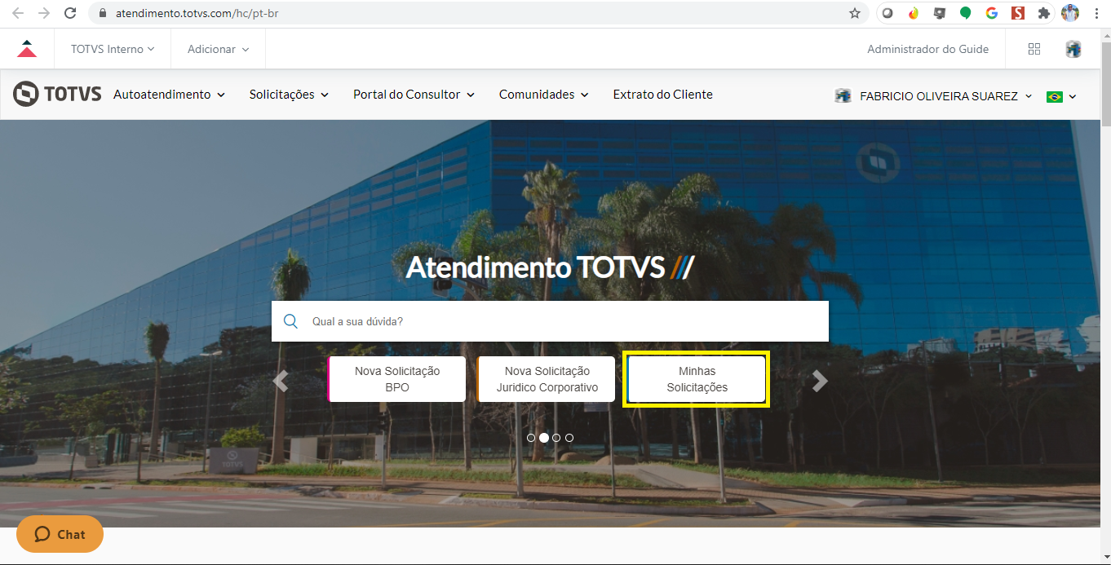
Task: Expand the TOTVS Interno dropdown
Action: (x=113, y=49)
